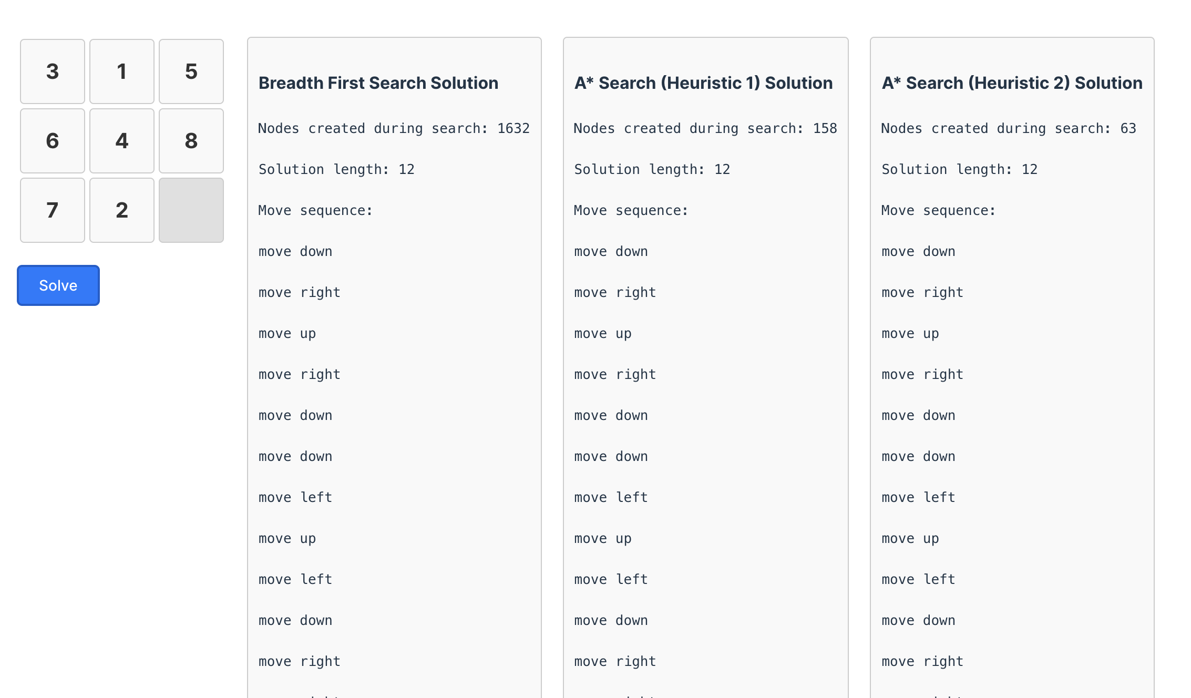Click puzzle tile number 8
This screenshot has width=1191, height=698.
pyautogui.click(x=191, y=141)
